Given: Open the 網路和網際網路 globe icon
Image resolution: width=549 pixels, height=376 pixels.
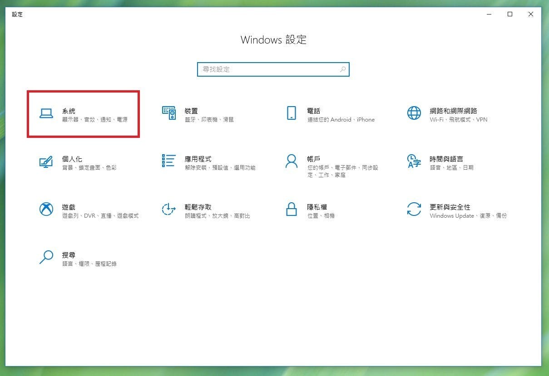Looking at the screenshot, I should pyautogui.click(x=414, y=113).
